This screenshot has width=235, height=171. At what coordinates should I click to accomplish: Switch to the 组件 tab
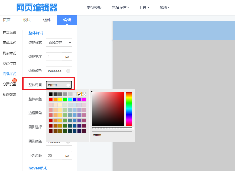(x=47, y=20)
